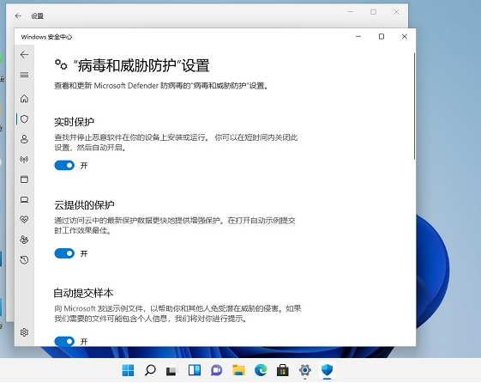
Task: Click the vertical scrollbar in Security Center
Action: click(414, 106)
